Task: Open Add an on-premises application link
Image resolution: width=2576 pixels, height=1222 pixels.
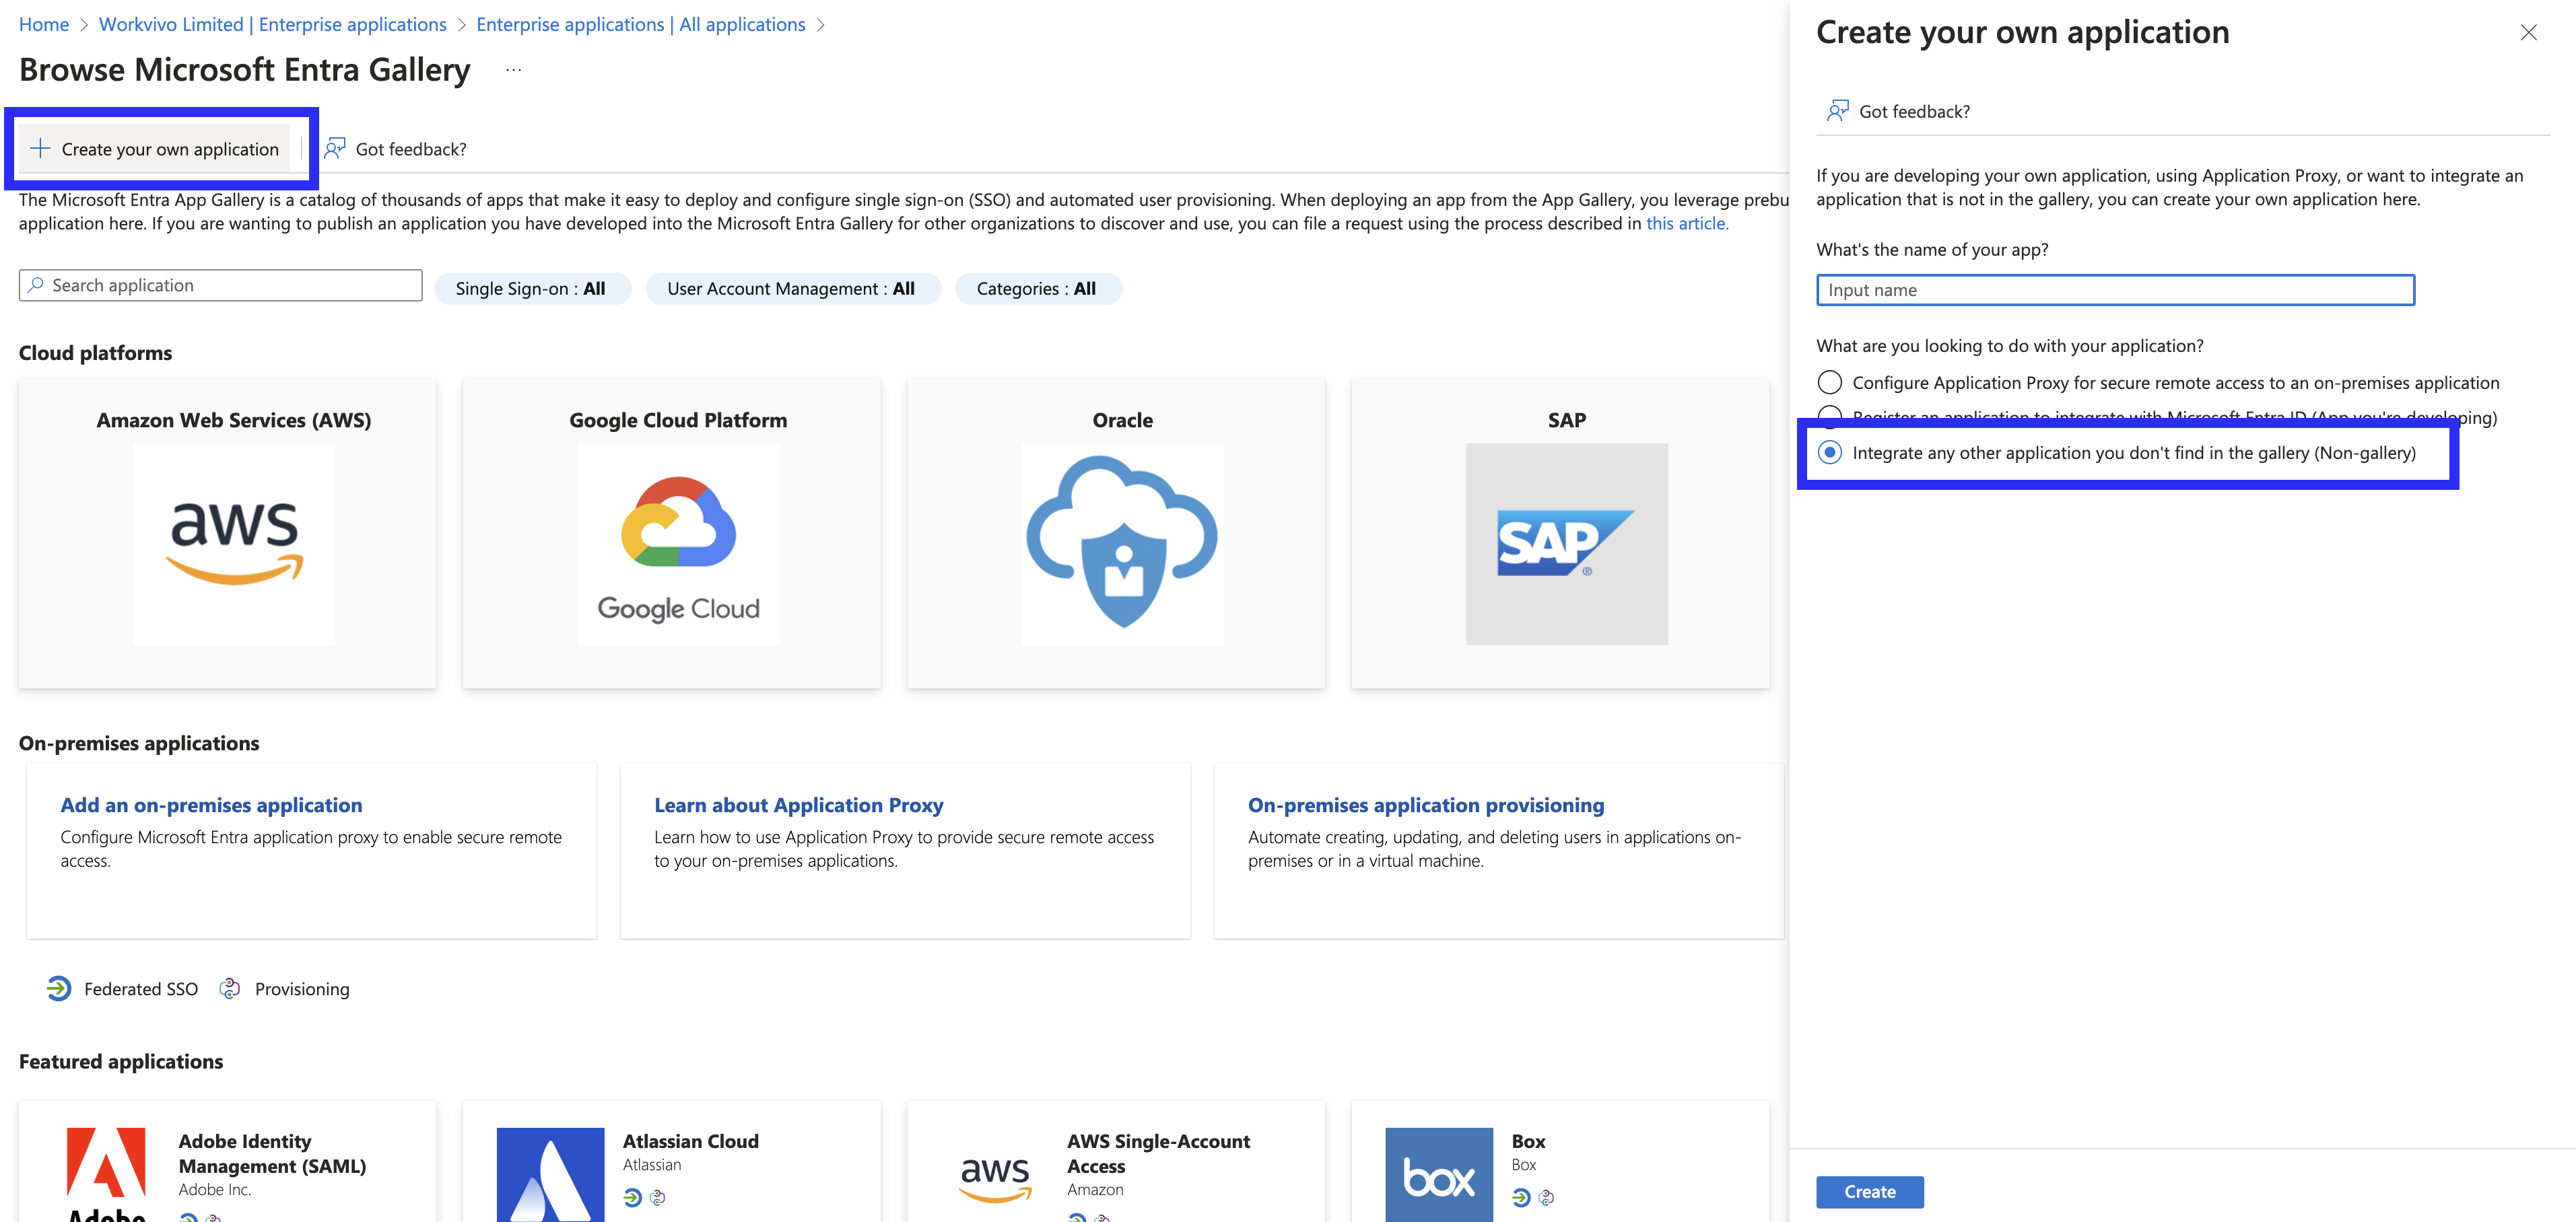Action: tap(211, 804)
